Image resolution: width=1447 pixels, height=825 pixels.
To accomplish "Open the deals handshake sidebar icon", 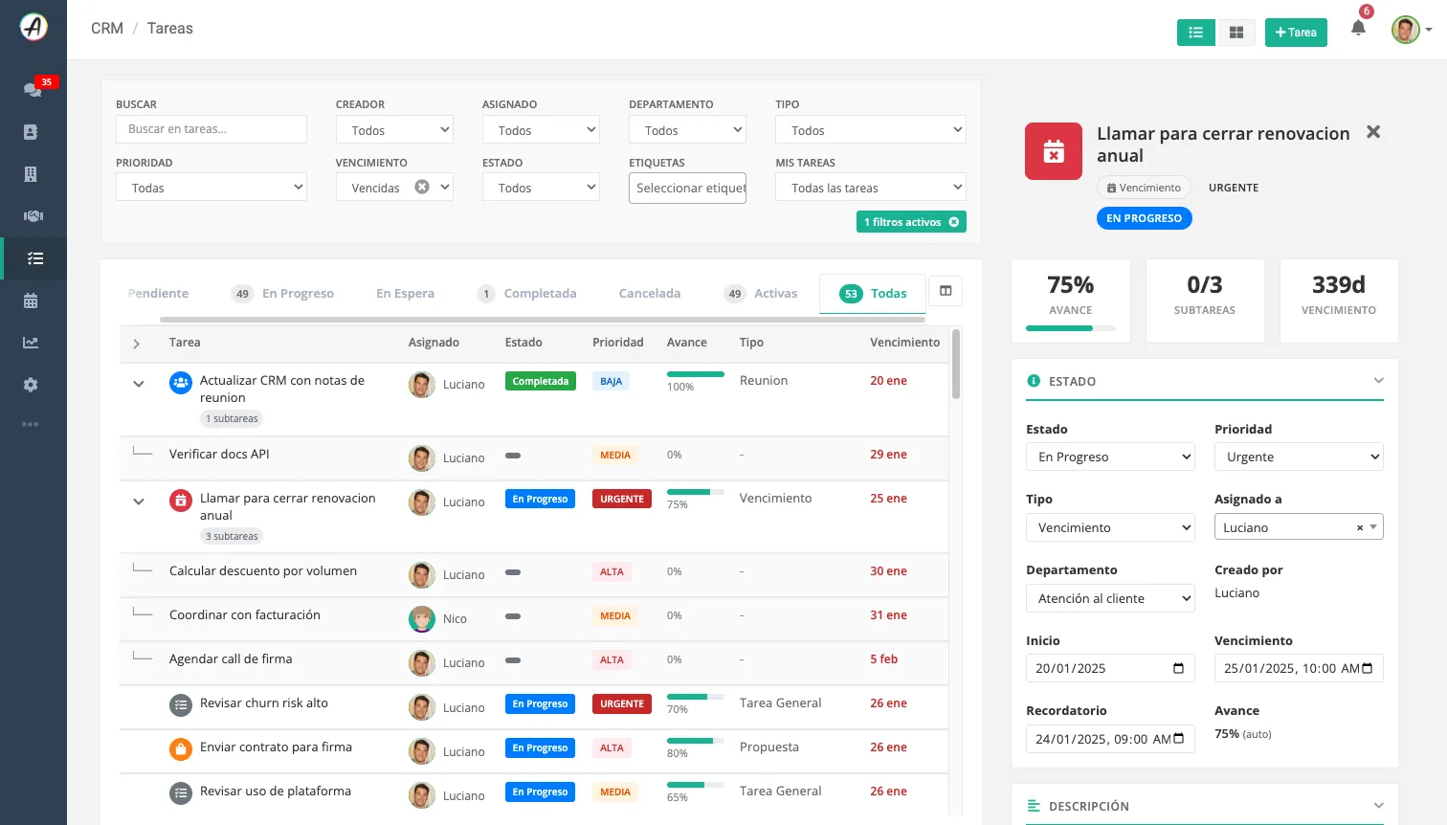I will coord(33,216).
